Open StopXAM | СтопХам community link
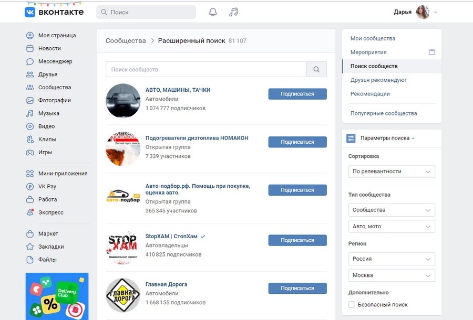The height and width of the screenshot is (320, 473). click(x=171, y=236)
